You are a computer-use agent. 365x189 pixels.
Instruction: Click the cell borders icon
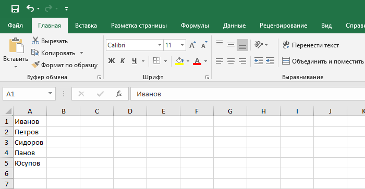[x=156, y=61]
